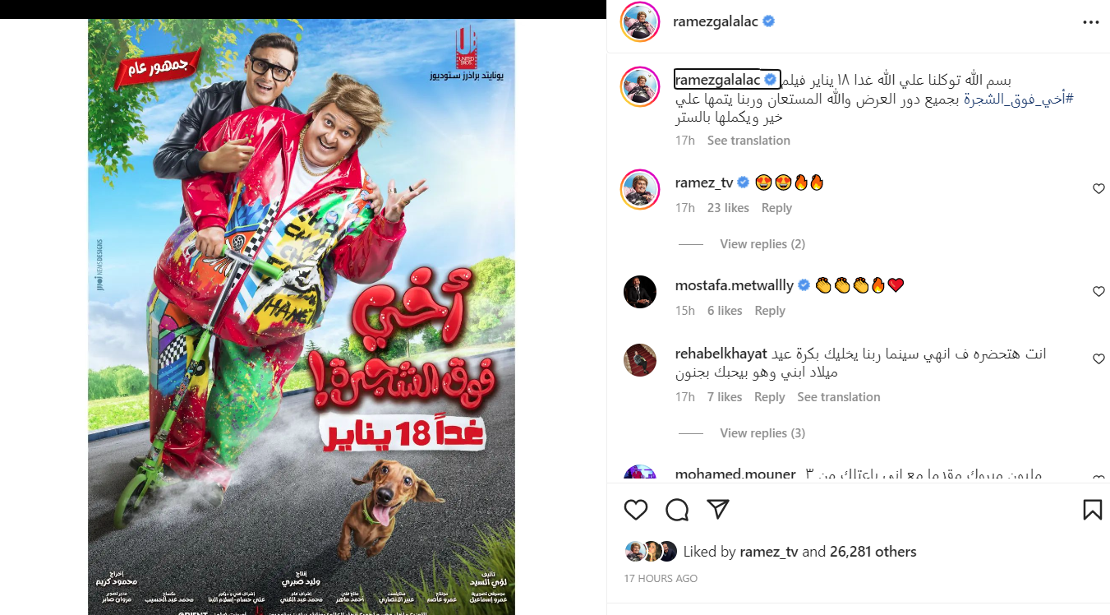
Task: Open the comment bubble icon
Action: point(677,510)
